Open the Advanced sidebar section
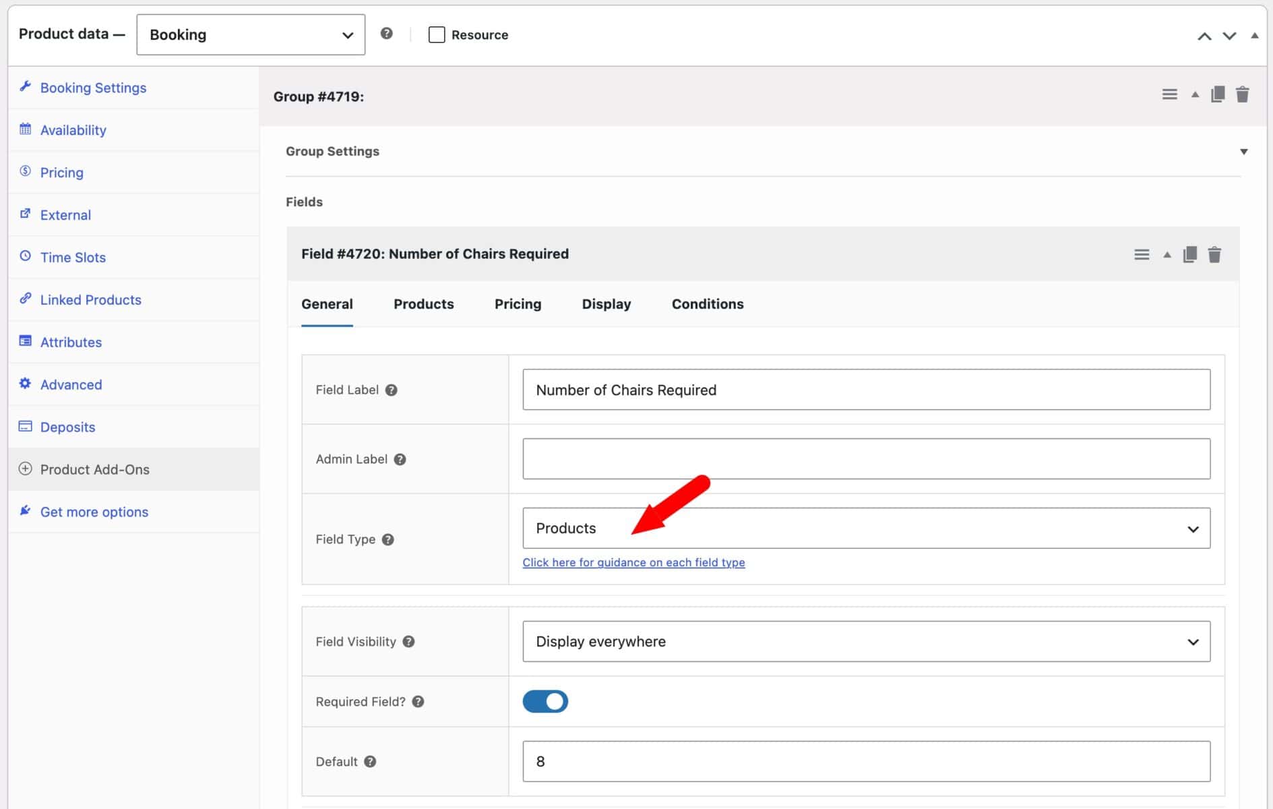1273x809 pixels. click(x=133, y=385)
